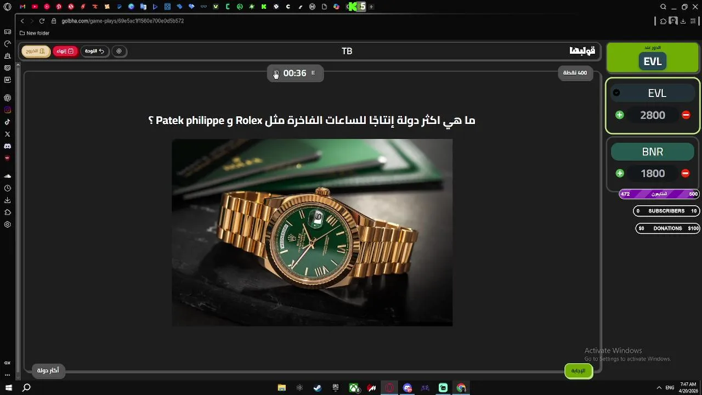Click the page vertical scrollbar
This screenshot has height=395, width=702.
[18, 219]
